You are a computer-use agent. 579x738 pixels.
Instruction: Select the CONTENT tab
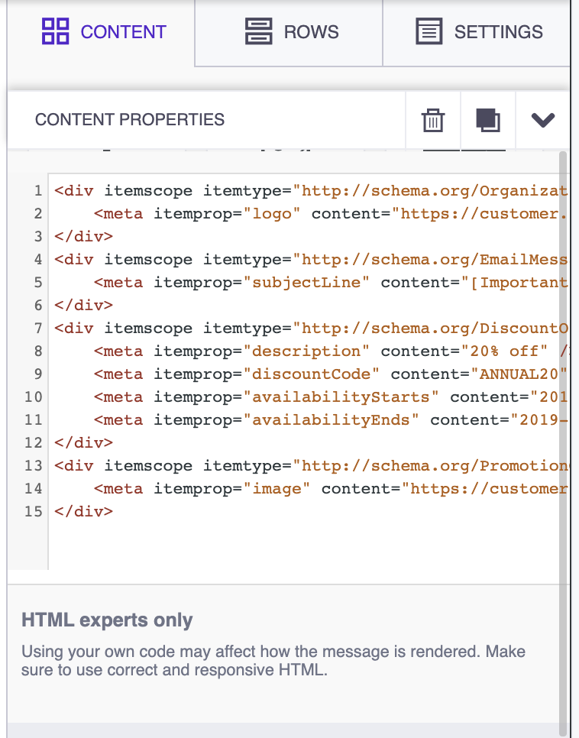pyautogui.click(x=124, y=32)
